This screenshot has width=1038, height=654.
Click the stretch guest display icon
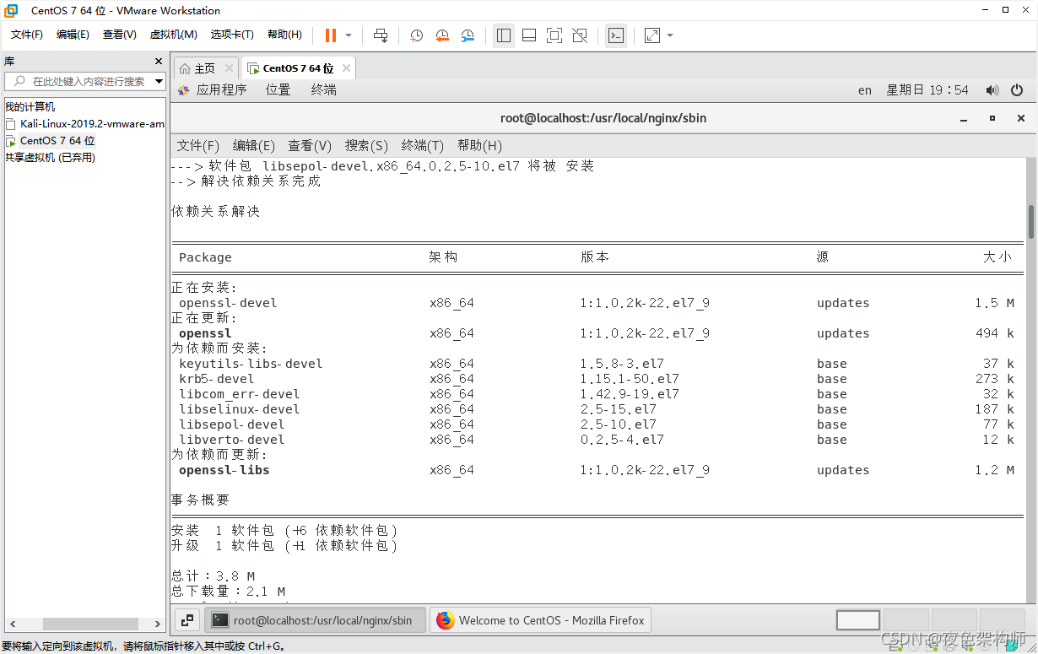(652, 35)
